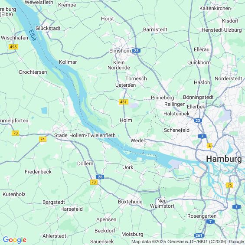The width and height of the screenshot is (245, 245).
Task: Select the Hamburg city label
Action: (224, 159)
